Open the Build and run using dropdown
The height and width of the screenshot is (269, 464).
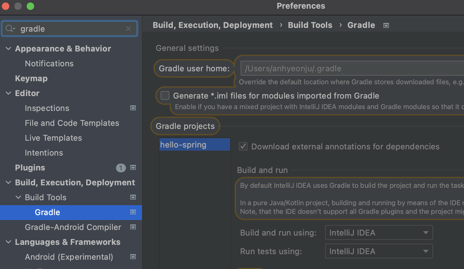[x=378, y=233]
